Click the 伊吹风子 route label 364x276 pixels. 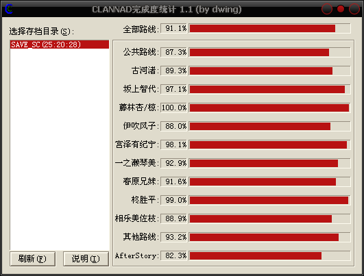pyautogui.click(x=141, y=126)
